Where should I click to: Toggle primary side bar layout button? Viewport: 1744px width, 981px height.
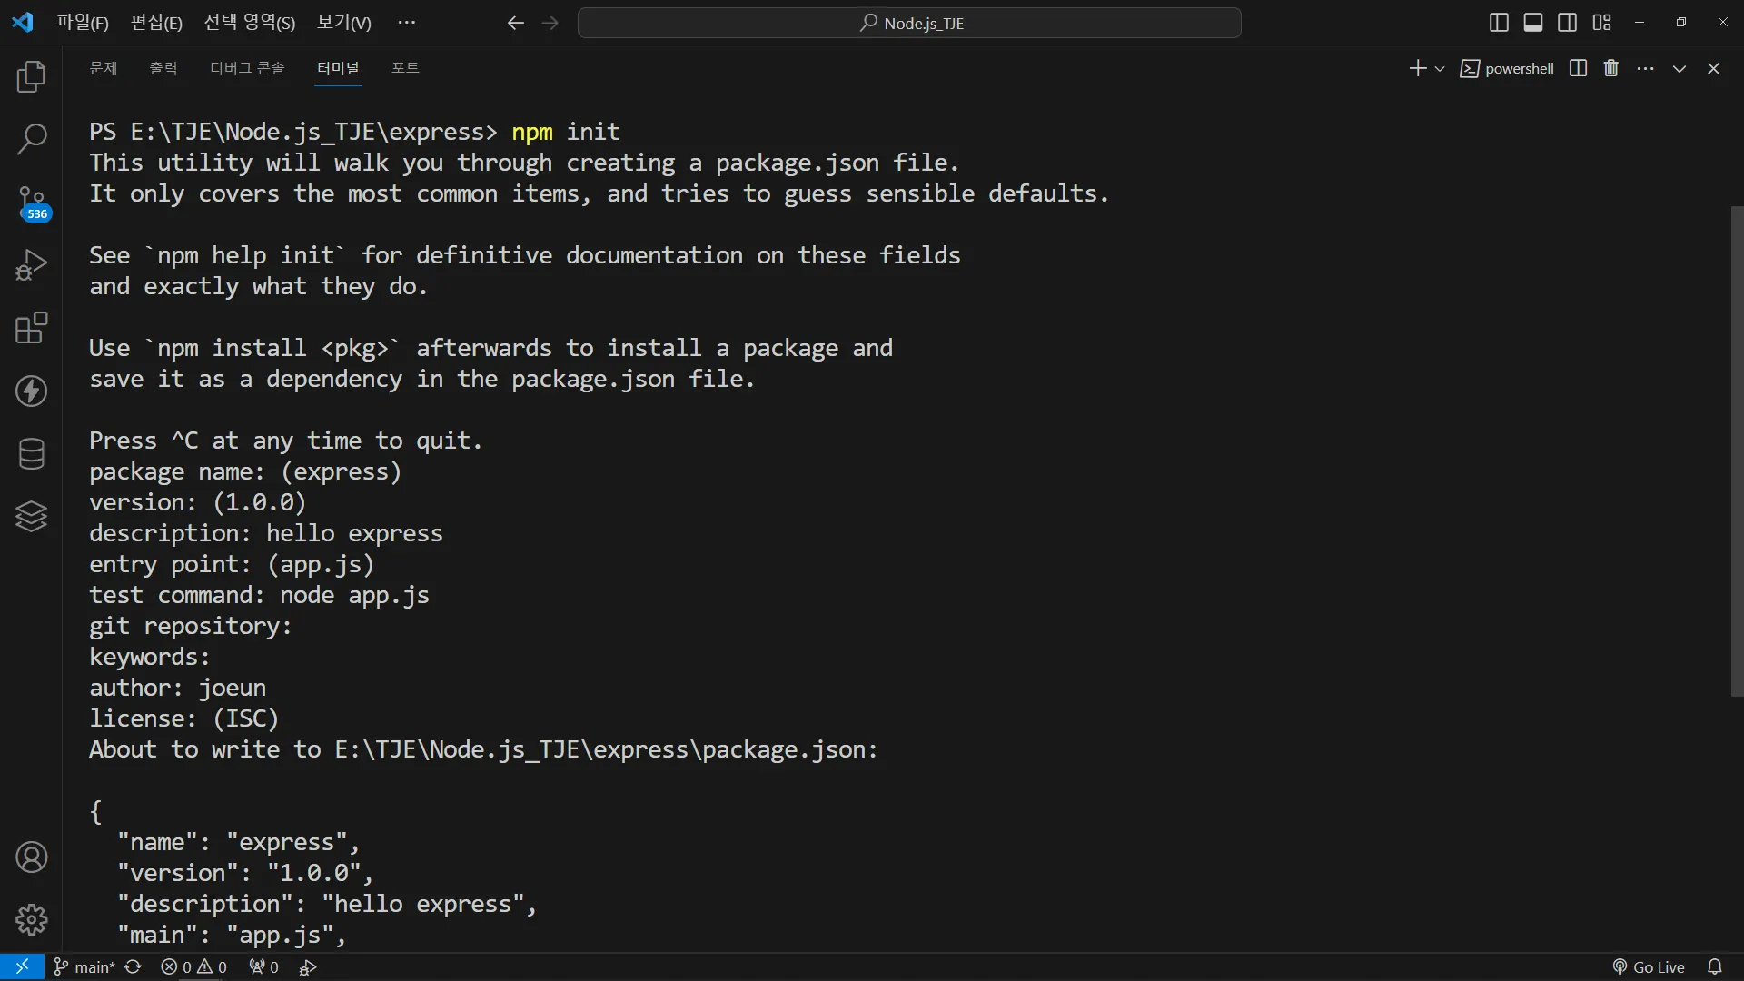click(x=1499, y=23)
